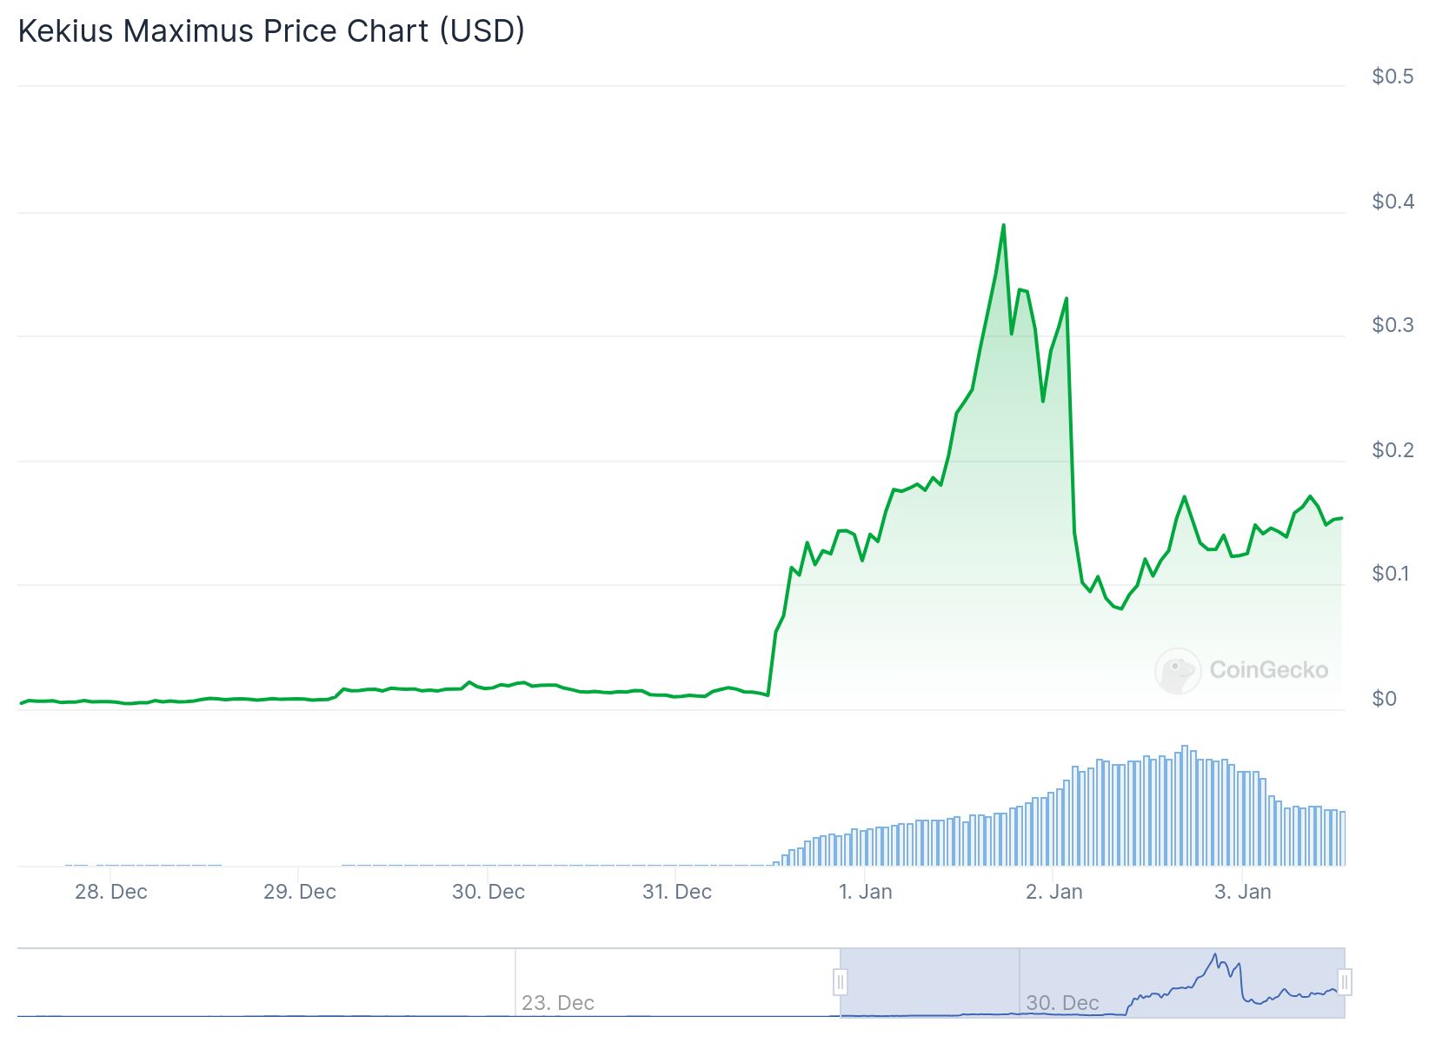Click the right range navigator handle

tap(1345, 982)
